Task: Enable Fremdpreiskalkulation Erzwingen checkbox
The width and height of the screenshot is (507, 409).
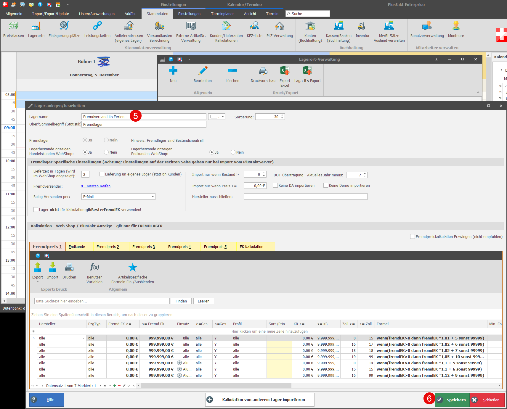Action: click(413, 236)
